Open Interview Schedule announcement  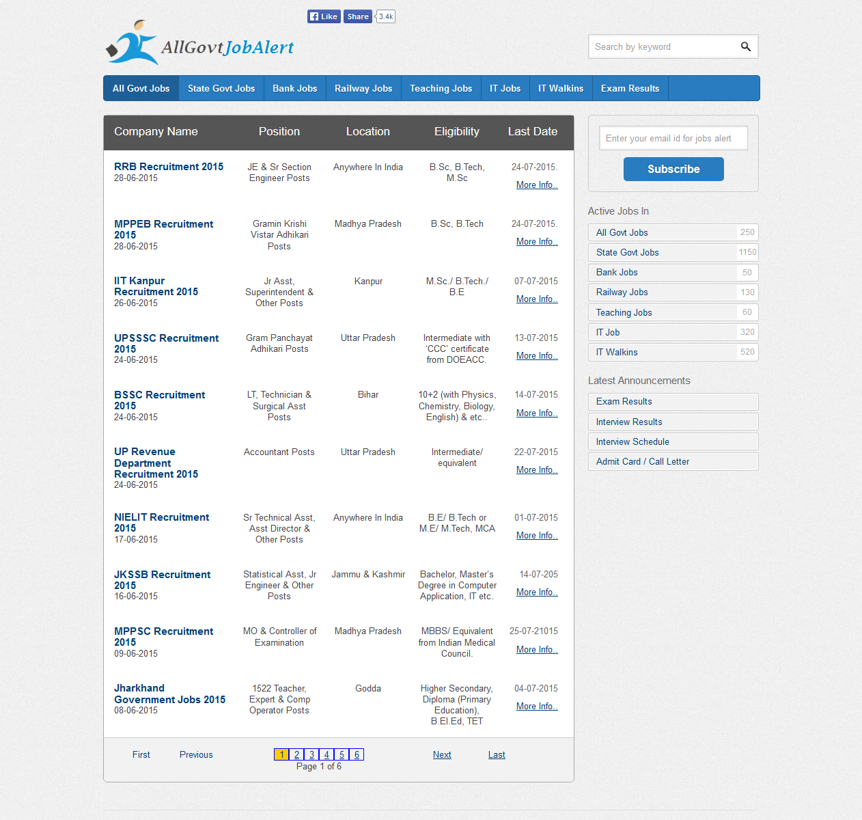[673, 441]
